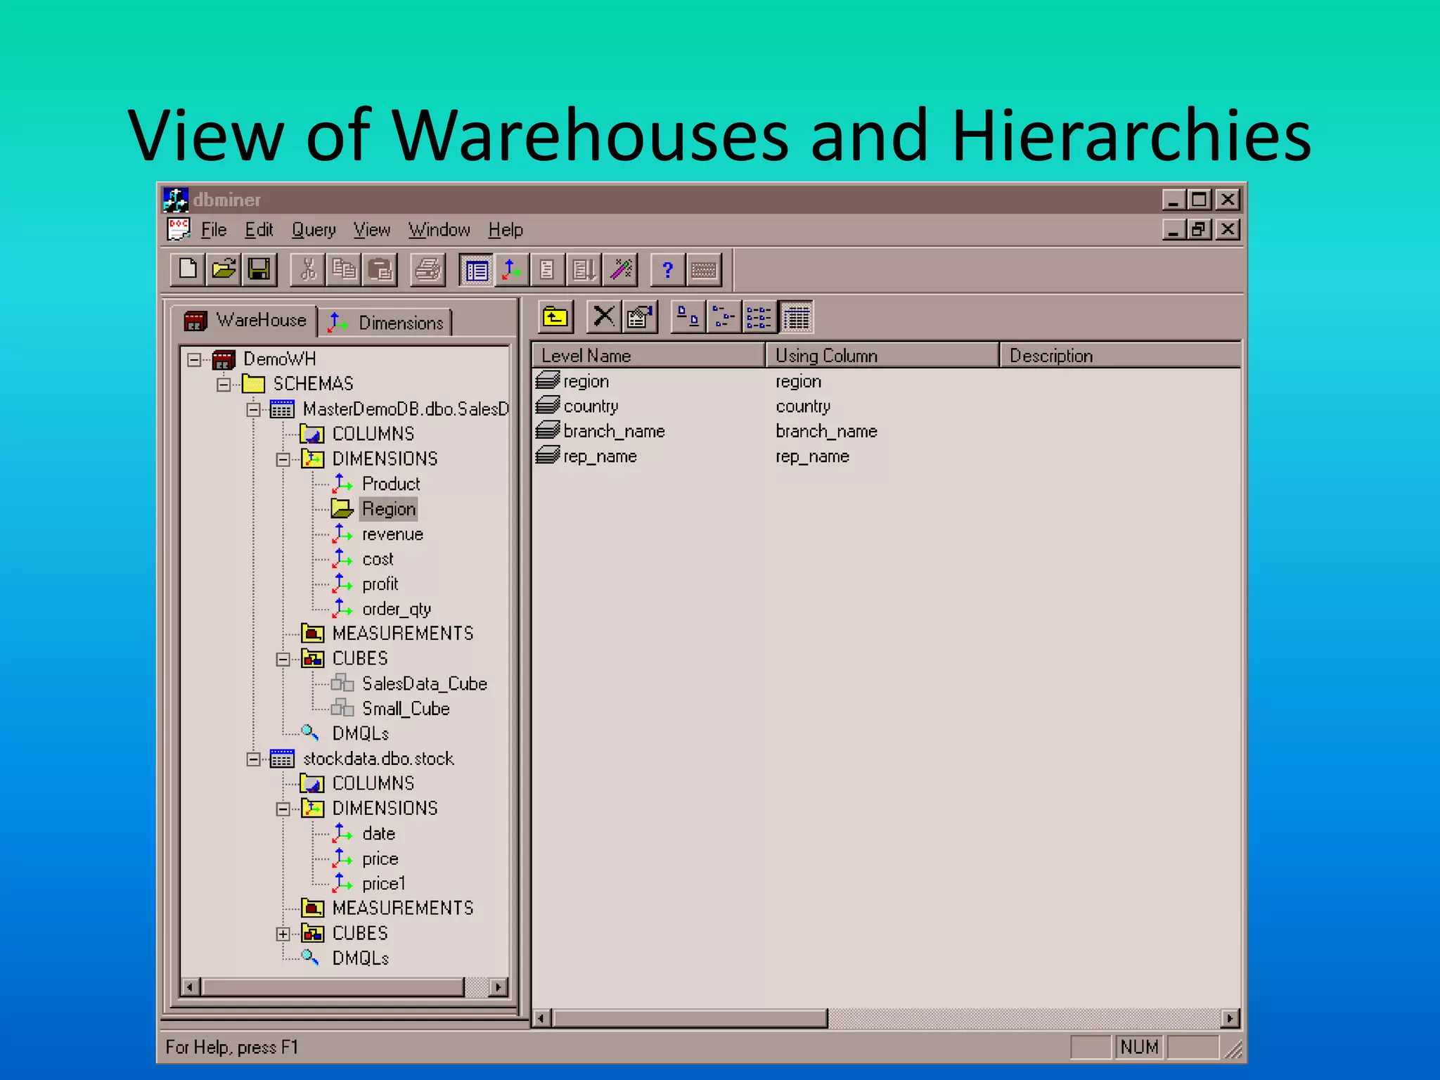
Task: Select MEASUREMENTS folder under stockdata.dbo.stock
Action: coord(402,908)
